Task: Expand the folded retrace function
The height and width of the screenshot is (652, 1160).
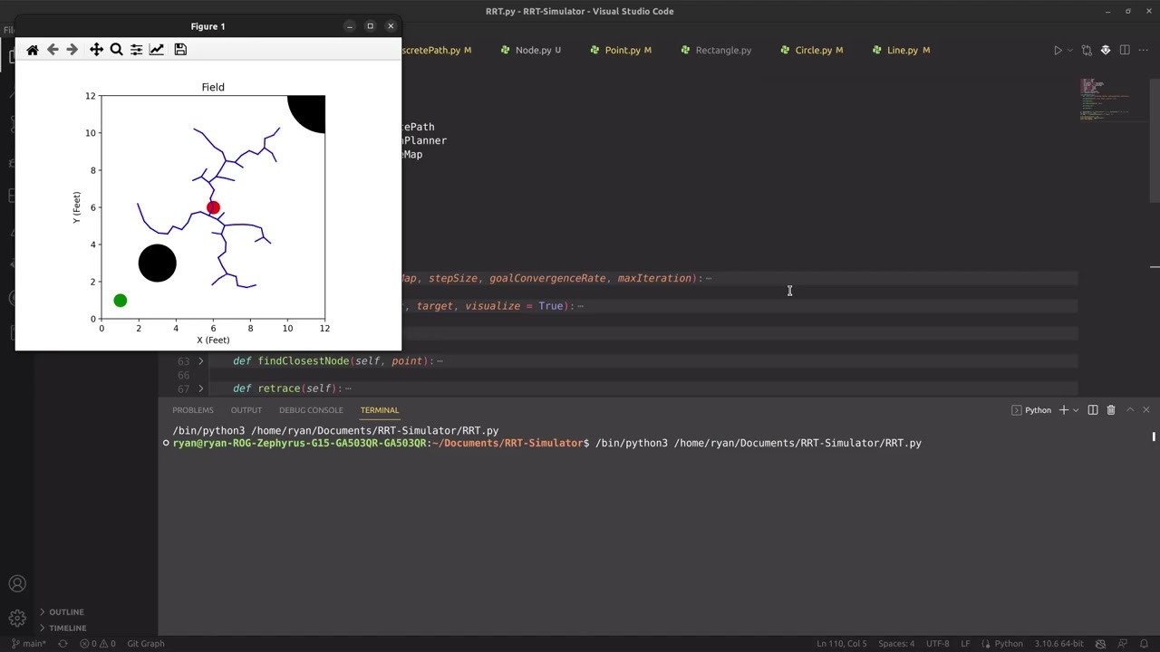Action: [201, 388]
